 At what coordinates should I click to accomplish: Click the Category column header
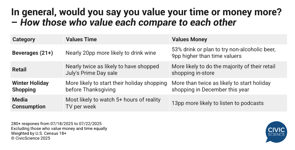pyautogui.click(x=24, y=39)
